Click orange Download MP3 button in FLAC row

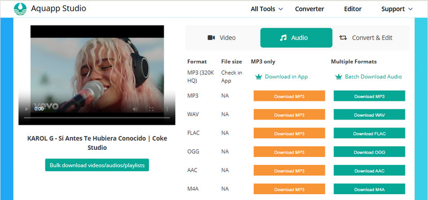click(x=289, y=133)
